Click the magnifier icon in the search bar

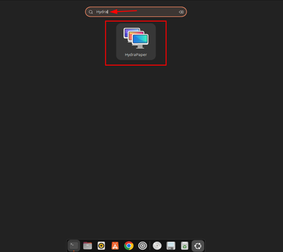tap(91, 12)
